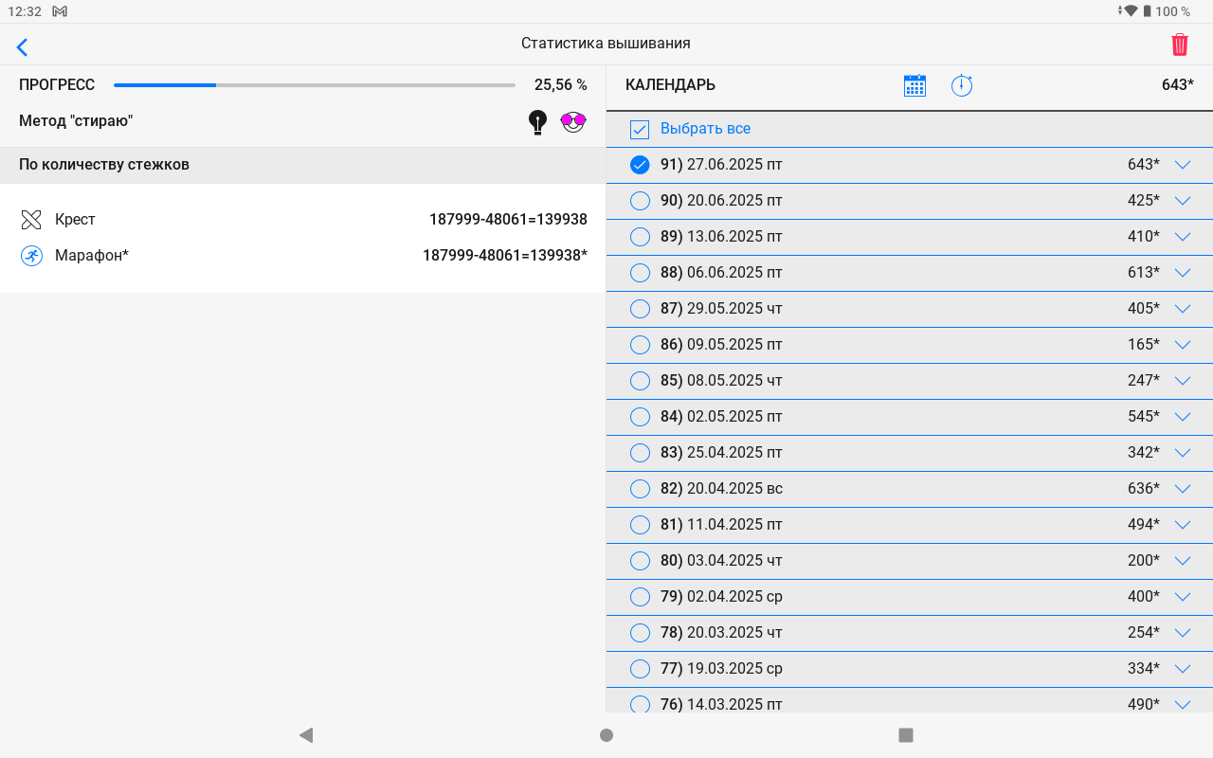Deselect entry 91 dated 27.06.2025
The width and height of the screenshot is (1213, 758).
pos(640,165)
